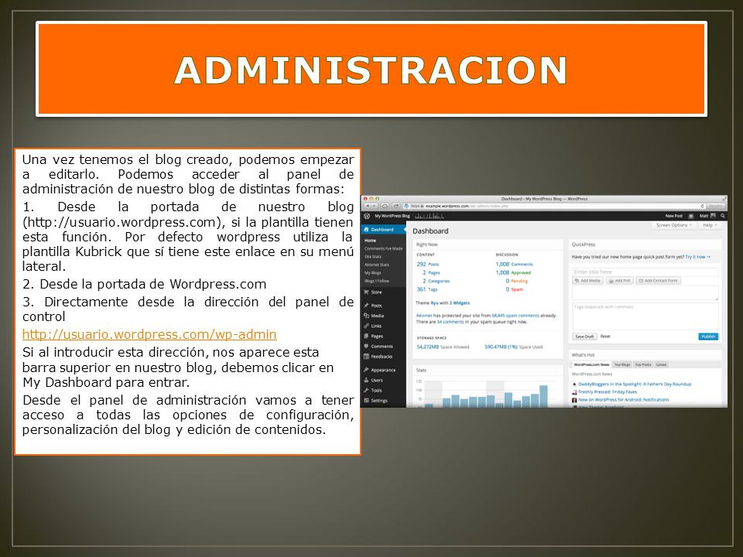Click the Appearance brush icon in sidebar
Screen dimensions: 743x557
click(x=366, y=370)
